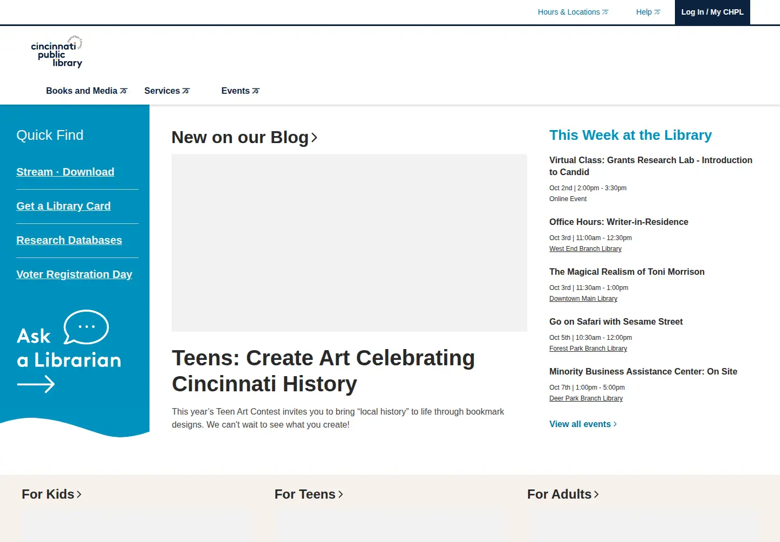Open Minority Business Assistance Center: On Site
The image size is (780, 542).
[643, 371]
